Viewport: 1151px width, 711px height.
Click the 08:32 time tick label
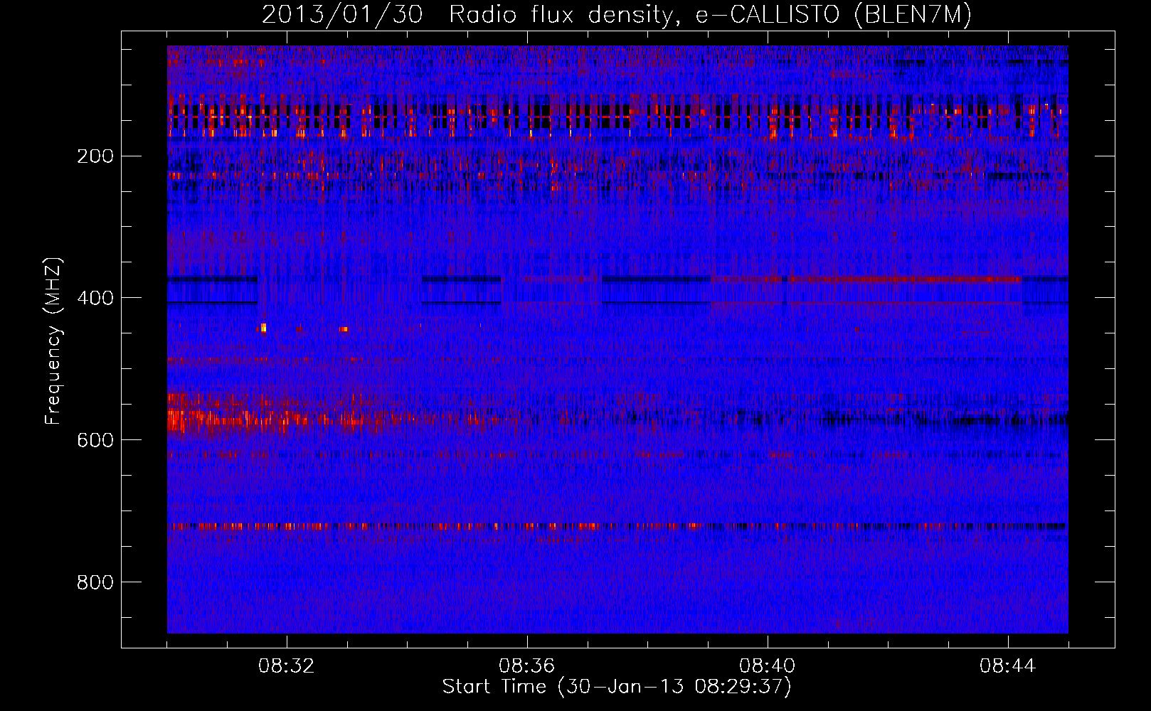coord(287,666)
